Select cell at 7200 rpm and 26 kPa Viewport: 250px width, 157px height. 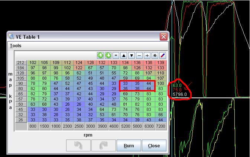tap(161, 120)
